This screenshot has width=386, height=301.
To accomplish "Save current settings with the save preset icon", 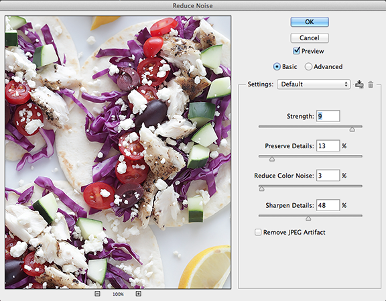I will (359, 84).
